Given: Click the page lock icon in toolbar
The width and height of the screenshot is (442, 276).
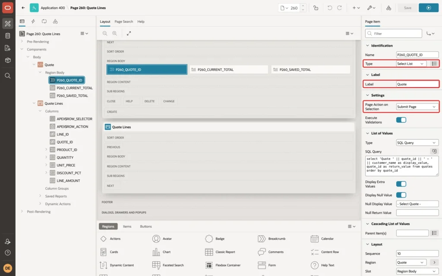Looking at the screenshot, I should (316, 8).
